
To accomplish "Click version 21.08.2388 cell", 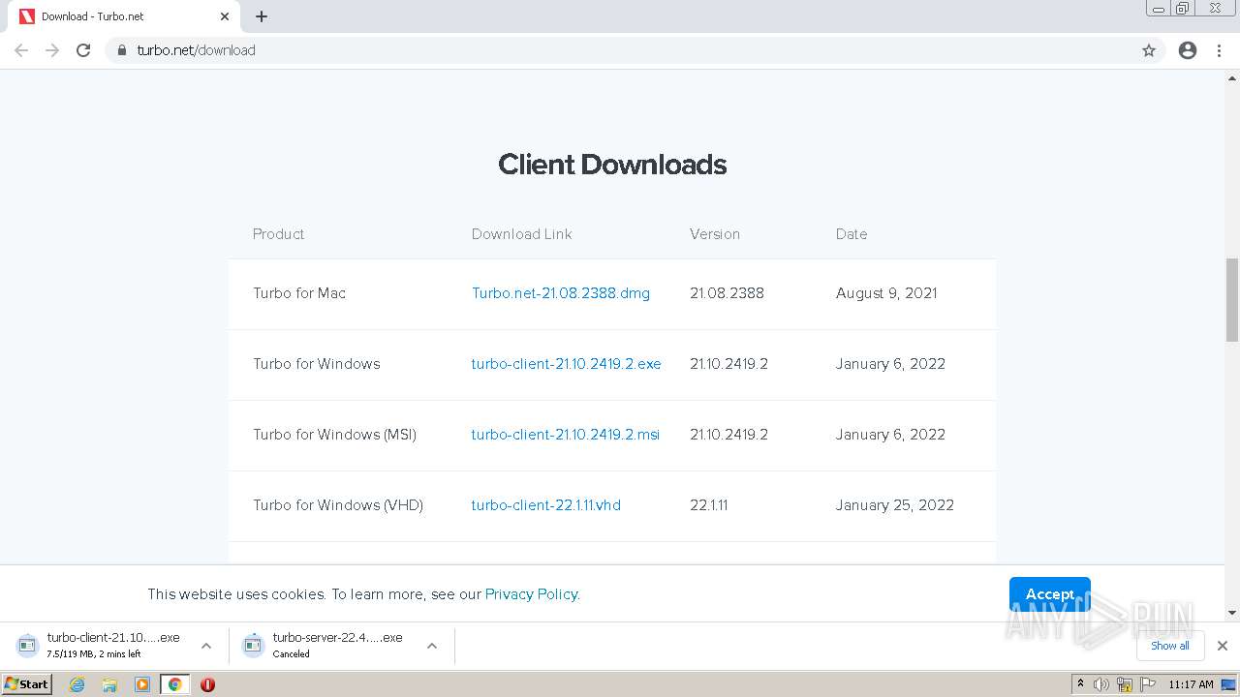I will 727,293.
